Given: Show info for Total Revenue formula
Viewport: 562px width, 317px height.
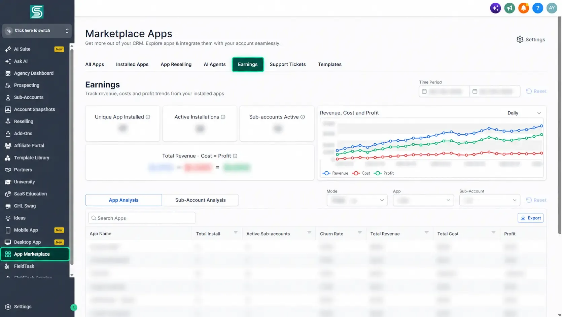Looking at the screenshot, I should coord(235,156).
